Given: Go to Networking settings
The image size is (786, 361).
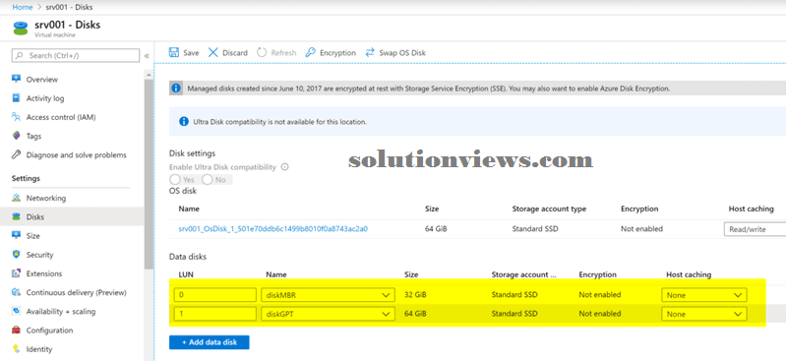Looking at the screenshot, I should coord(46,198).
